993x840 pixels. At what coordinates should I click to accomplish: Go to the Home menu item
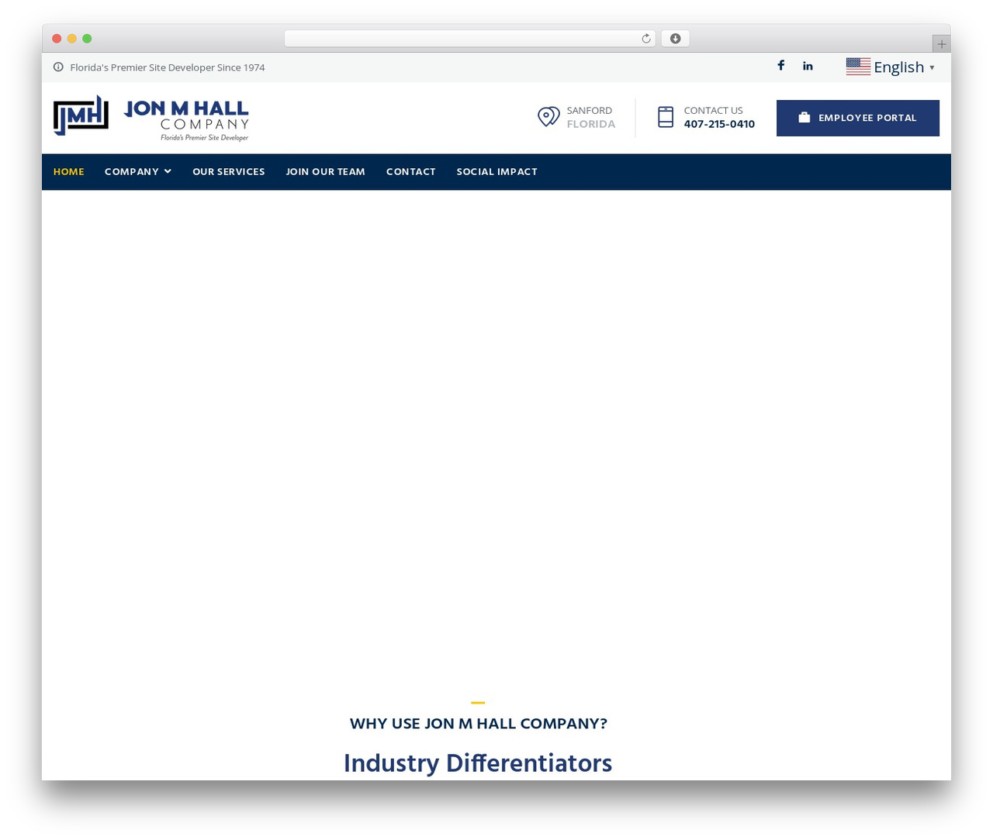pyautogui.click(x=69, y=172)
